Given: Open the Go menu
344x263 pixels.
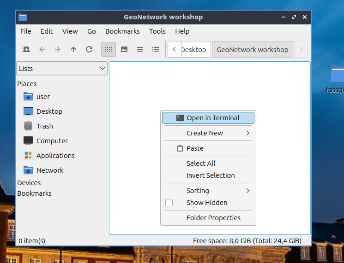Looking at the screenshot, I should point(91,31).
